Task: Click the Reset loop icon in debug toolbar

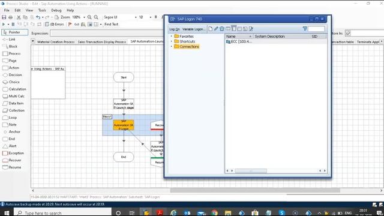Action: pyautogui.click(x=39, y=24)
